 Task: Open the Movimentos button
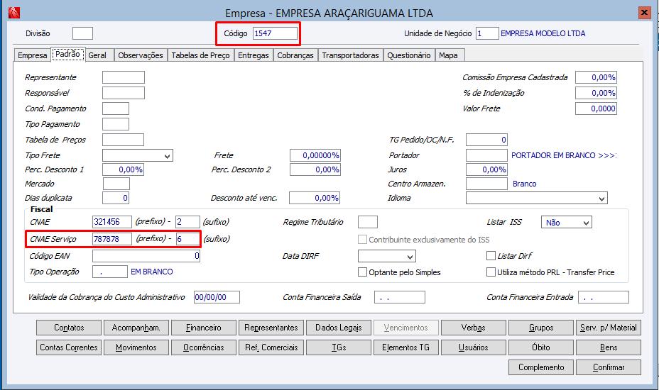click(136, 347)
